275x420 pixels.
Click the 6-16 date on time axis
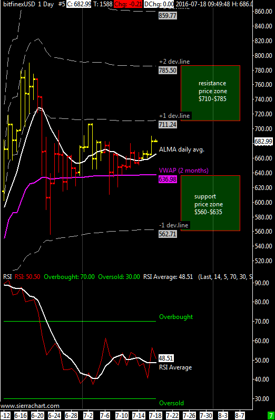tap(21, 415)
